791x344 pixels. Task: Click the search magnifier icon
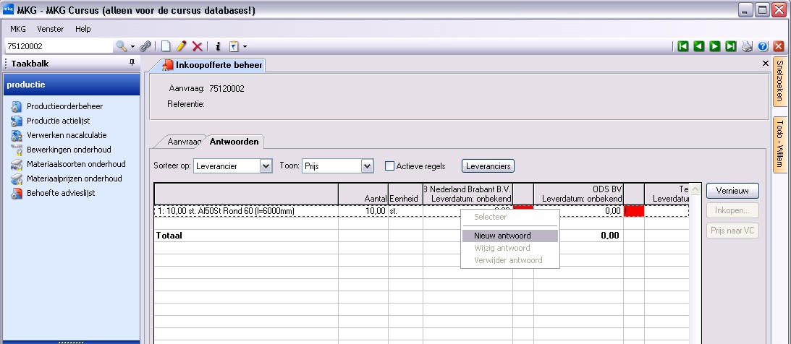point(121,46)
